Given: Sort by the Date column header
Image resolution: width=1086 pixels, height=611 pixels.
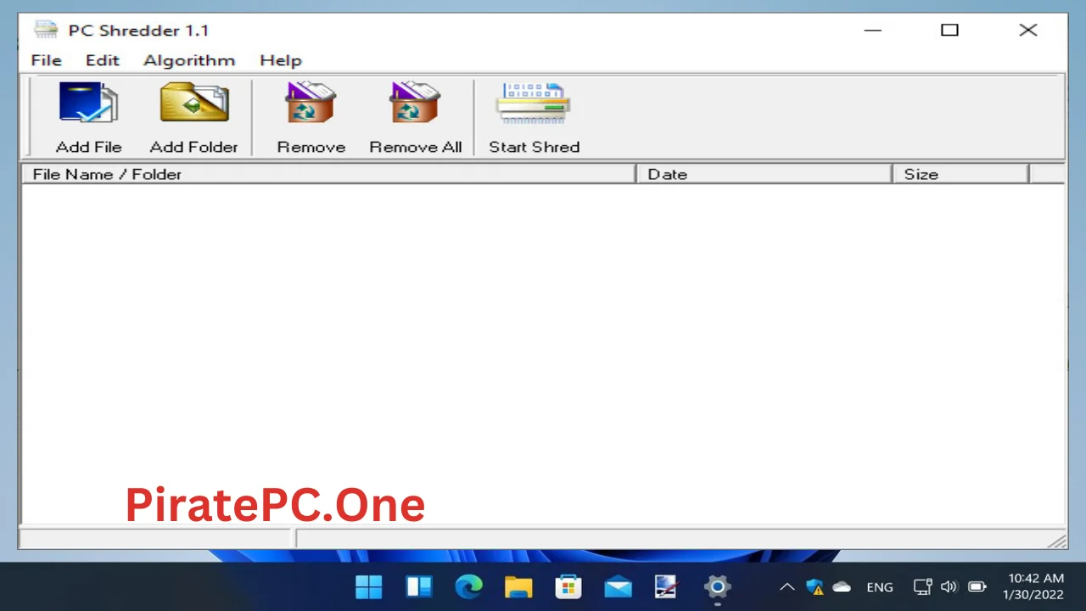Looking at the screenshot, I should 764,174.
